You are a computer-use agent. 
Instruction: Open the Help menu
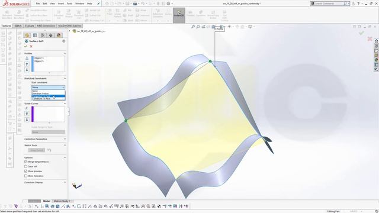coord(89,4)
